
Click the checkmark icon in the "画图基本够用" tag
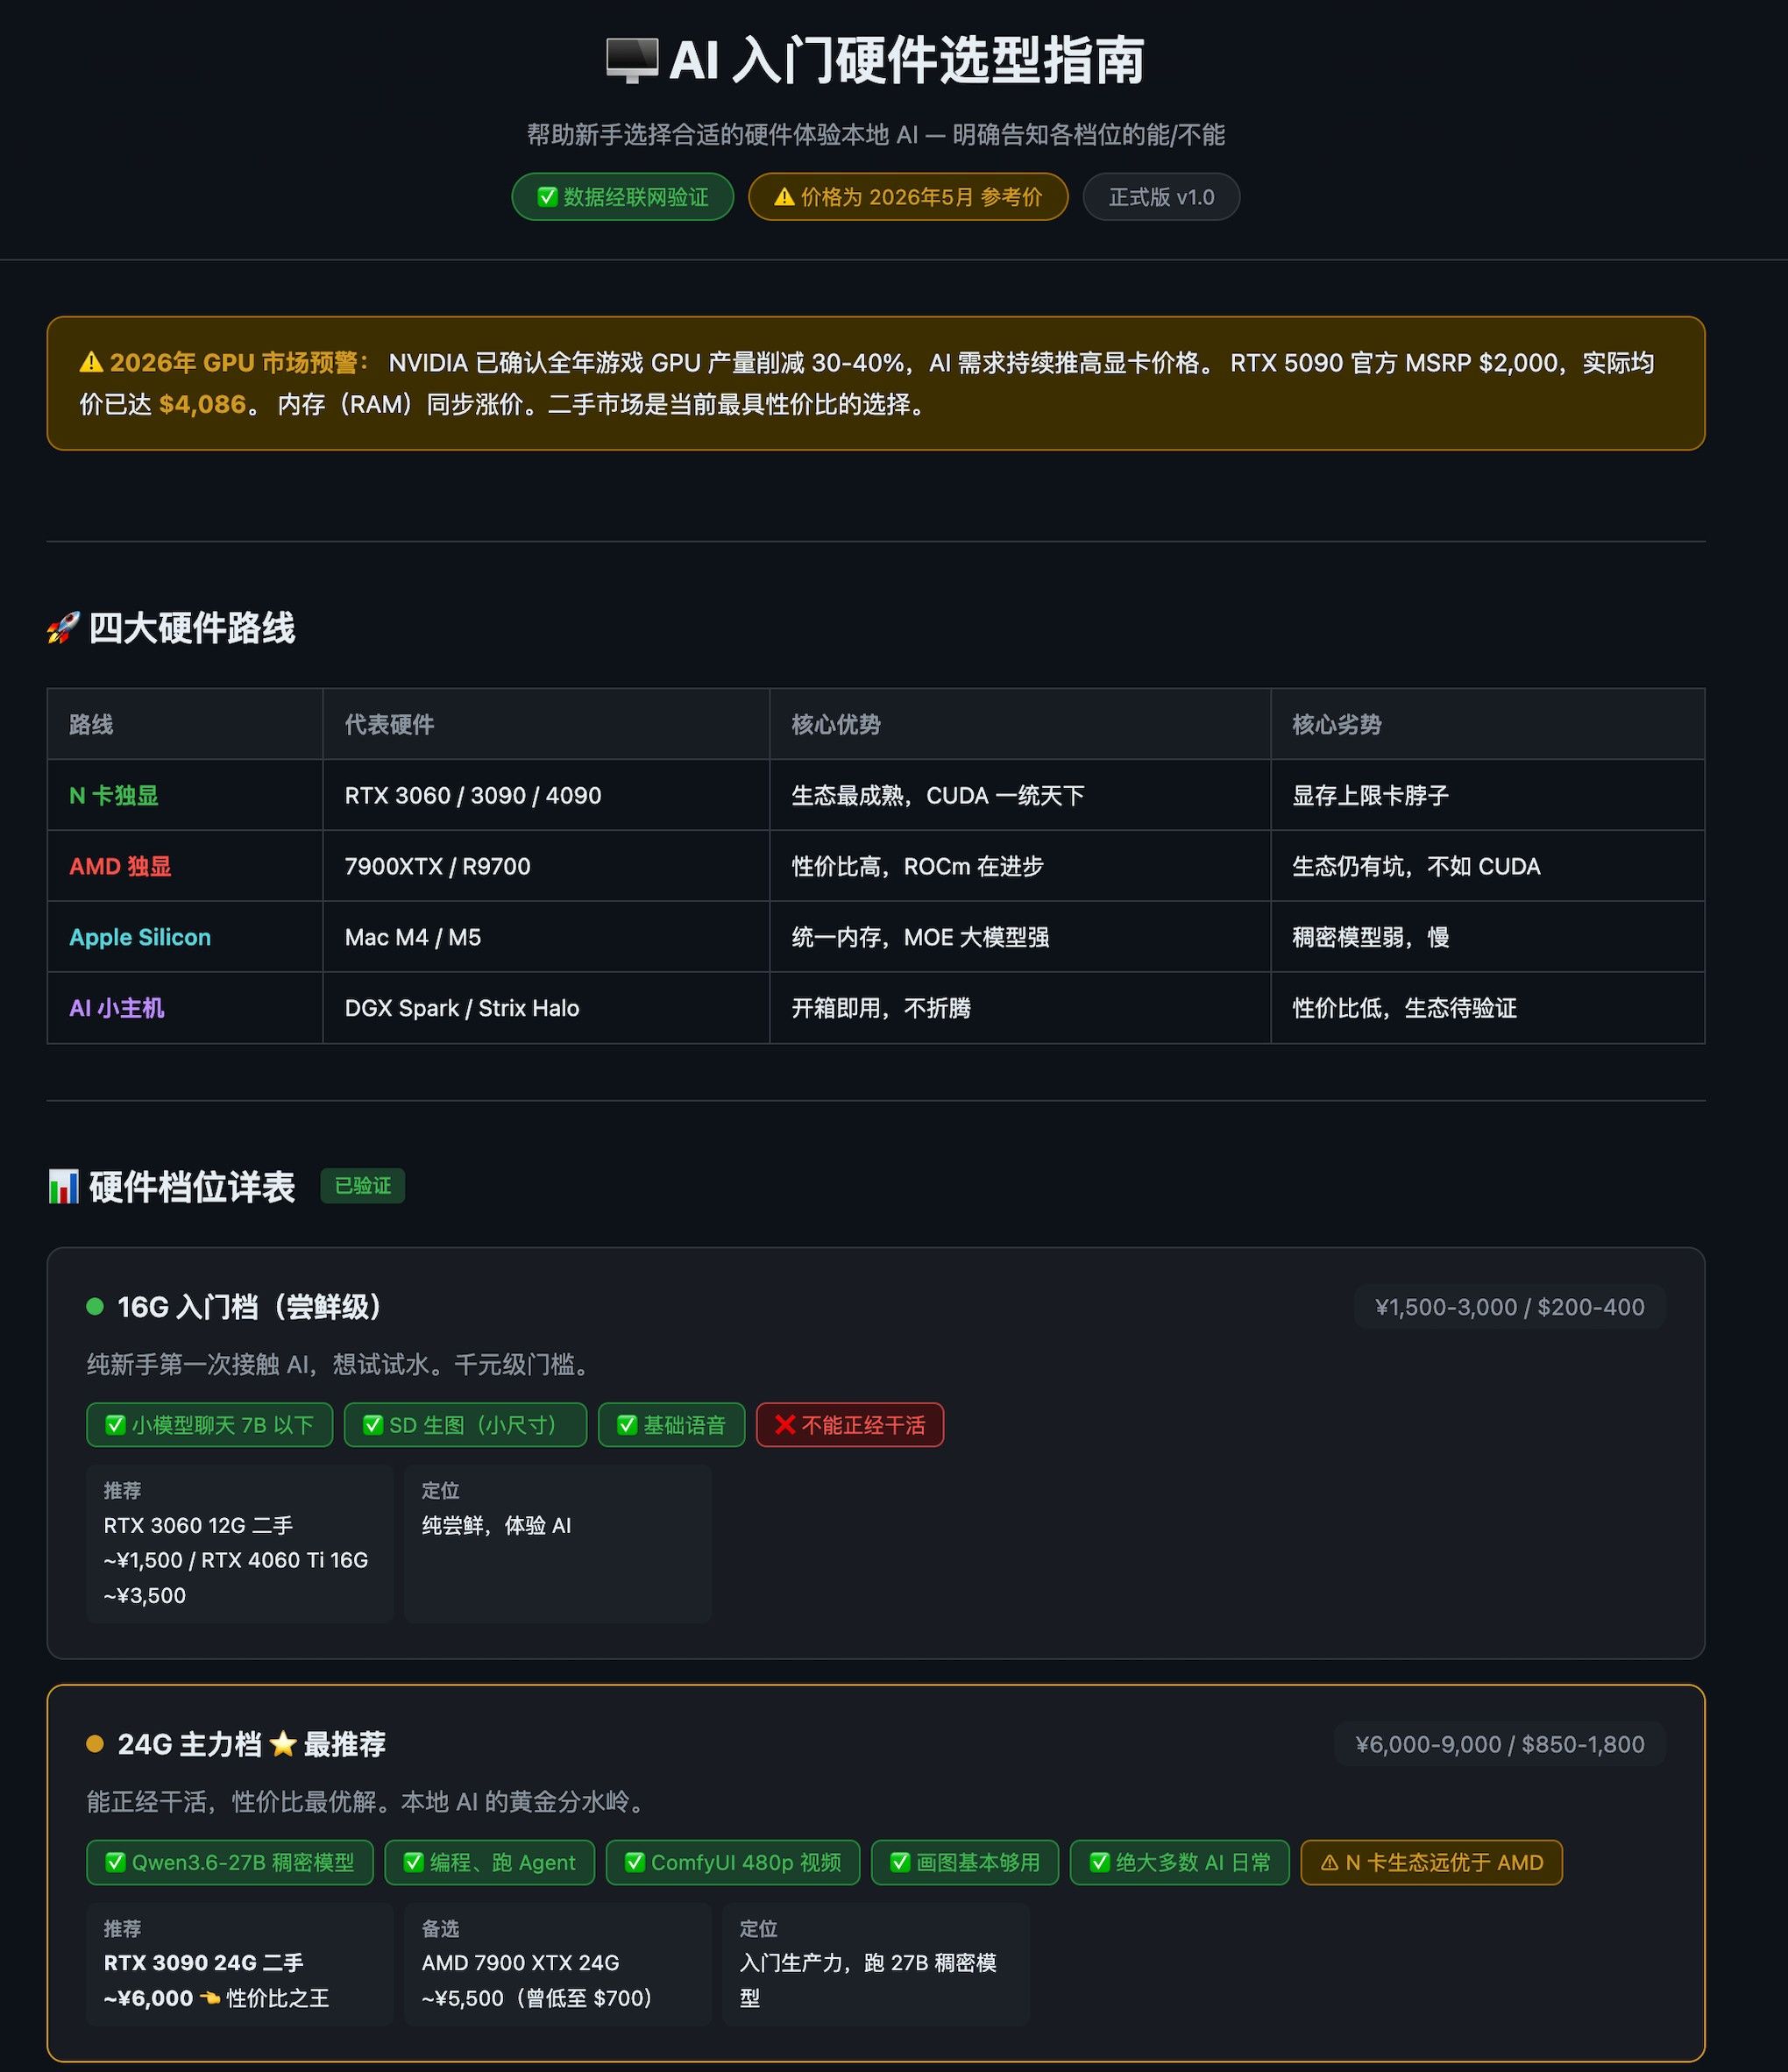900,1862
